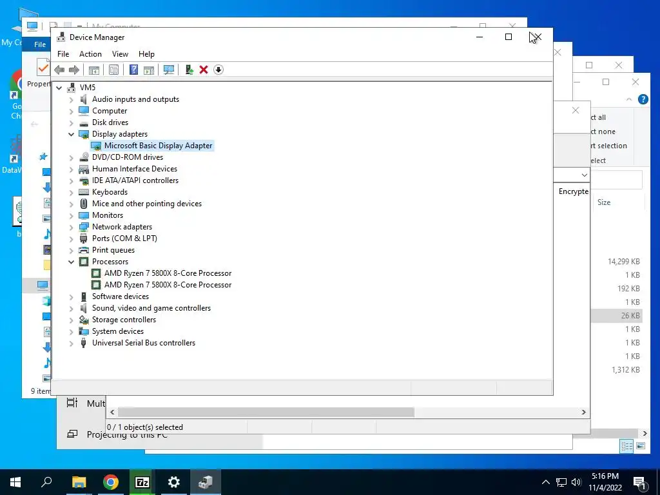Select Print queues
The height and width of the screenshot is (495, 660).
pyautogui.click(x=113, y=250)
